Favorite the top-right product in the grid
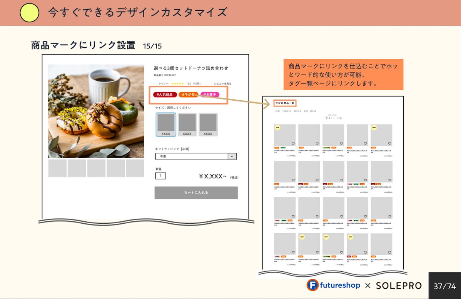The height and width of the screenshot is (299, 461). pyautogui.click(x=389, y=144)
